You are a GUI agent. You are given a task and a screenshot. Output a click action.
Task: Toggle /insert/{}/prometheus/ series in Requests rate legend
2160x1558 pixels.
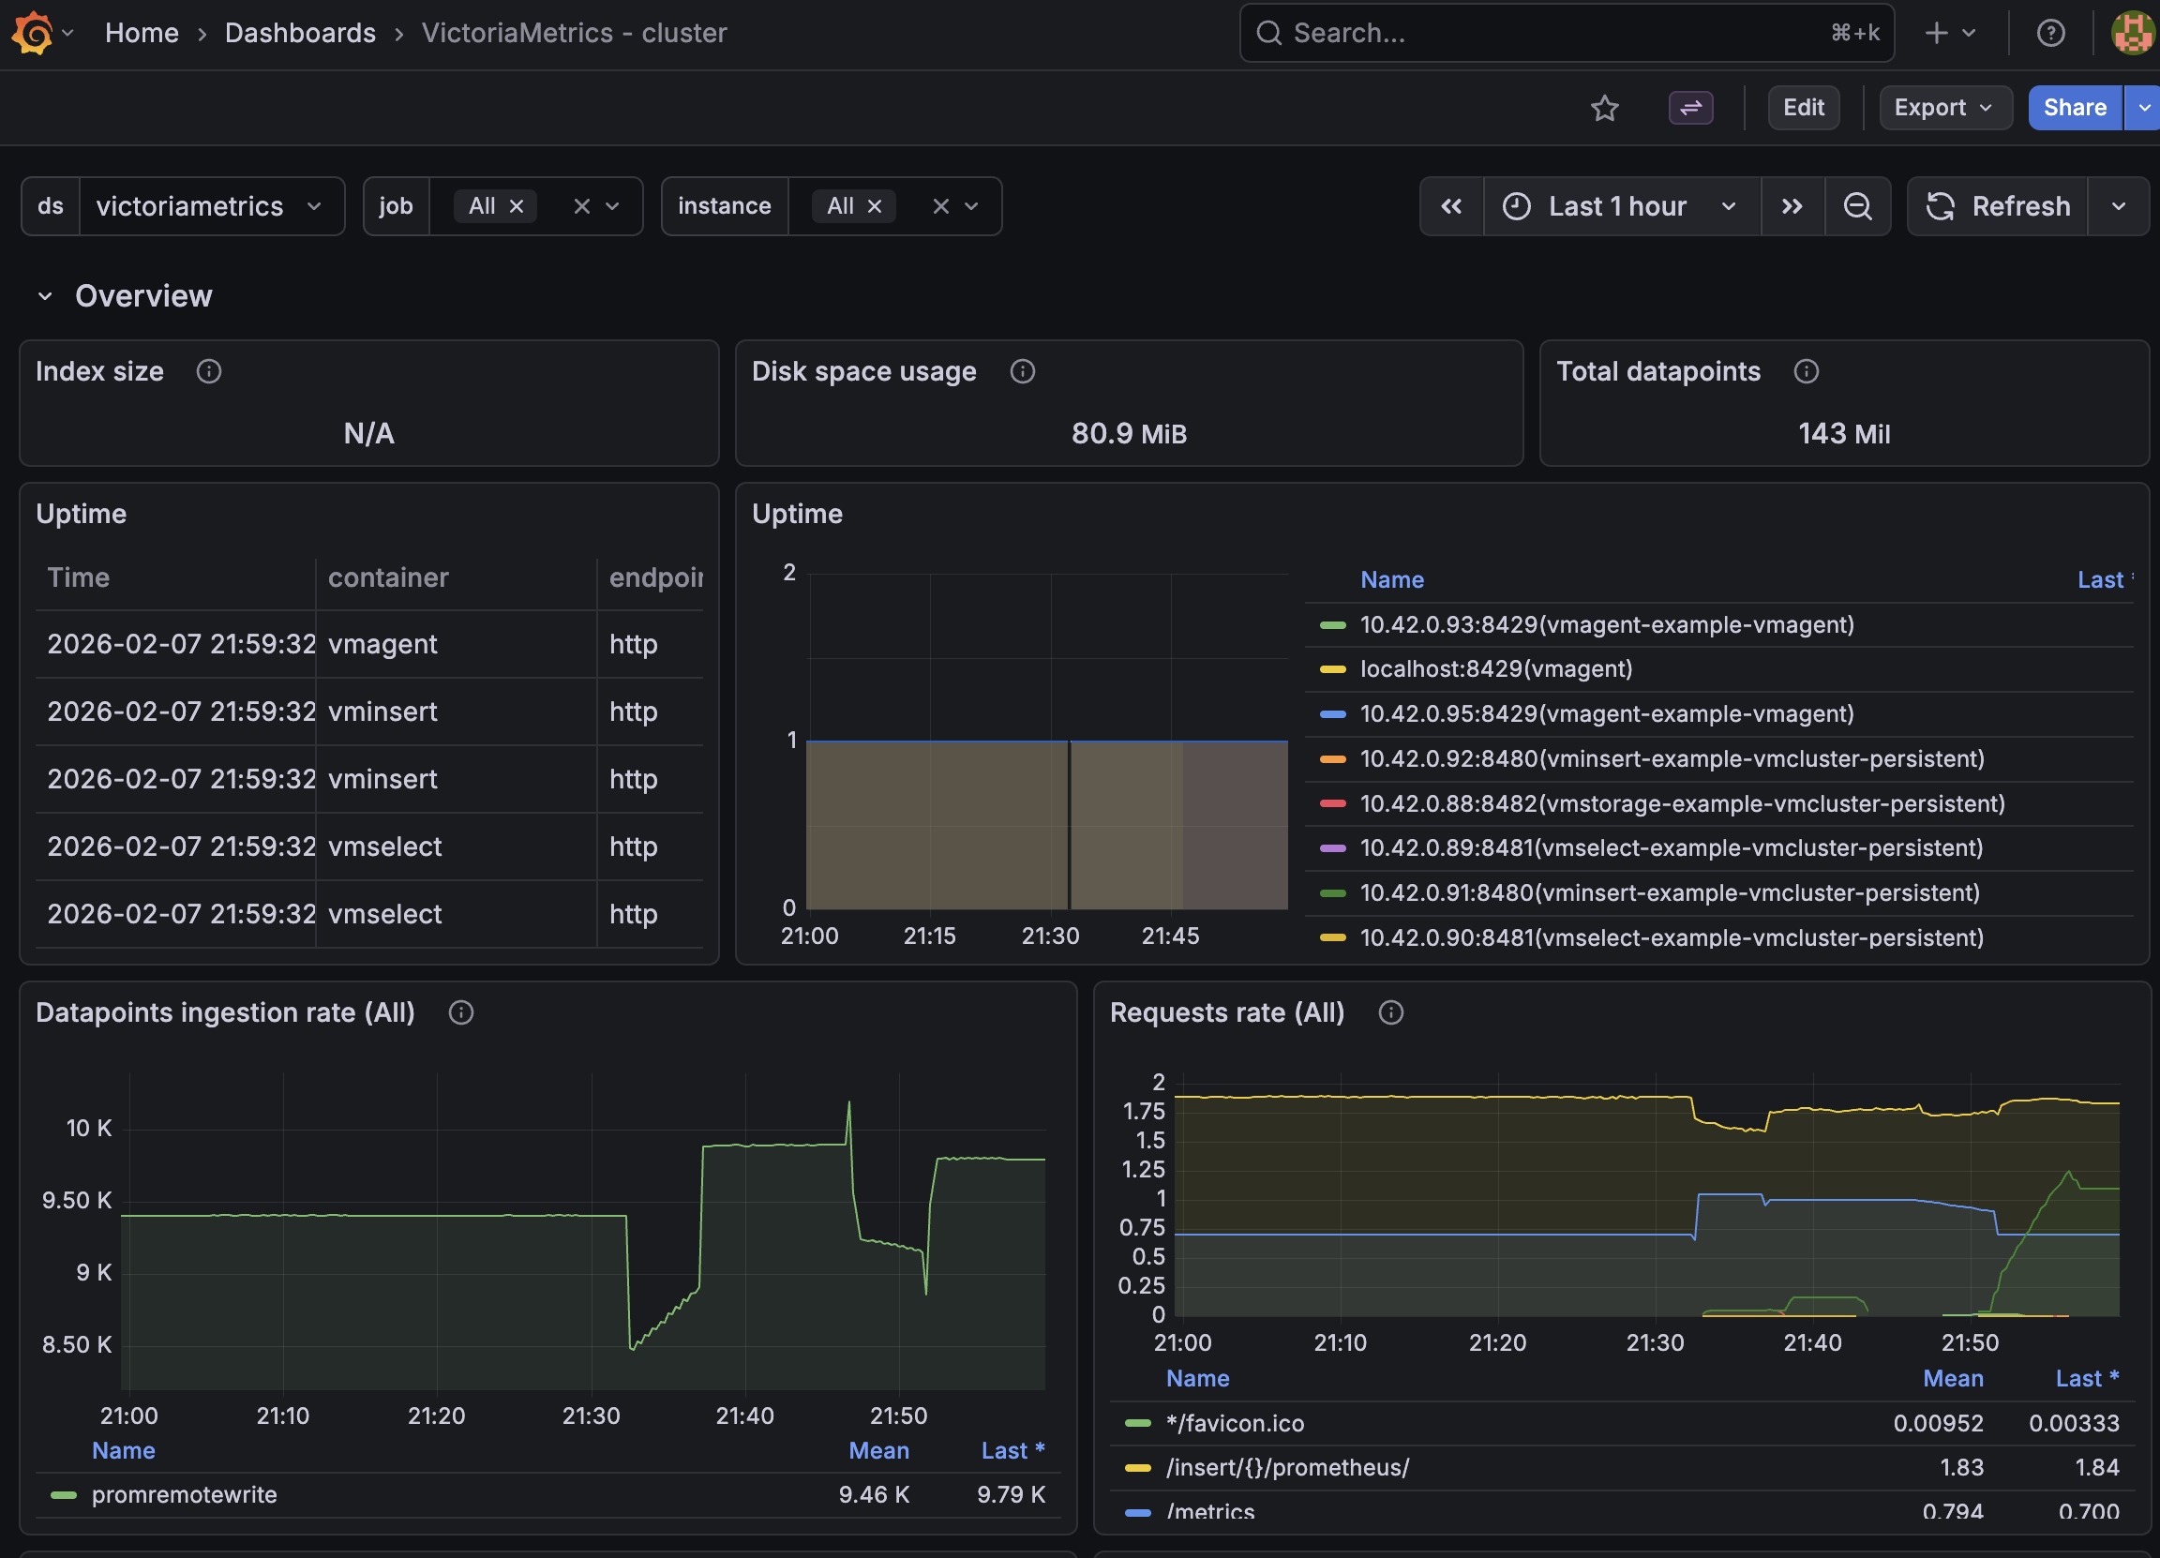click(1286, 1467)
